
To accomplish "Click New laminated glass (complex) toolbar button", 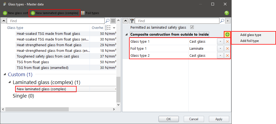I will click(54, 13).
